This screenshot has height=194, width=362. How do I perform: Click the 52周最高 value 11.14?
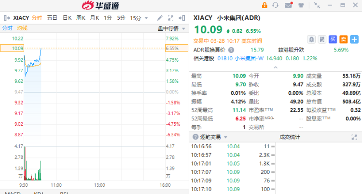tap(239, 110)
